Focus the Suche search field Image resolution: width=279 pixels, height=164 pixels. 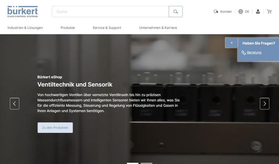click(110, 11)
